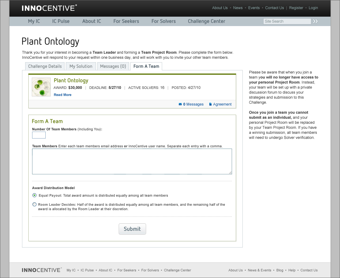
Task: Open About Us in the top header
Action: 220,8
